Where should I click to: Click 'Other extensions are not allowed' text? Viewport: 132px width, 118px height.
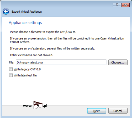(x=31, y=55)
